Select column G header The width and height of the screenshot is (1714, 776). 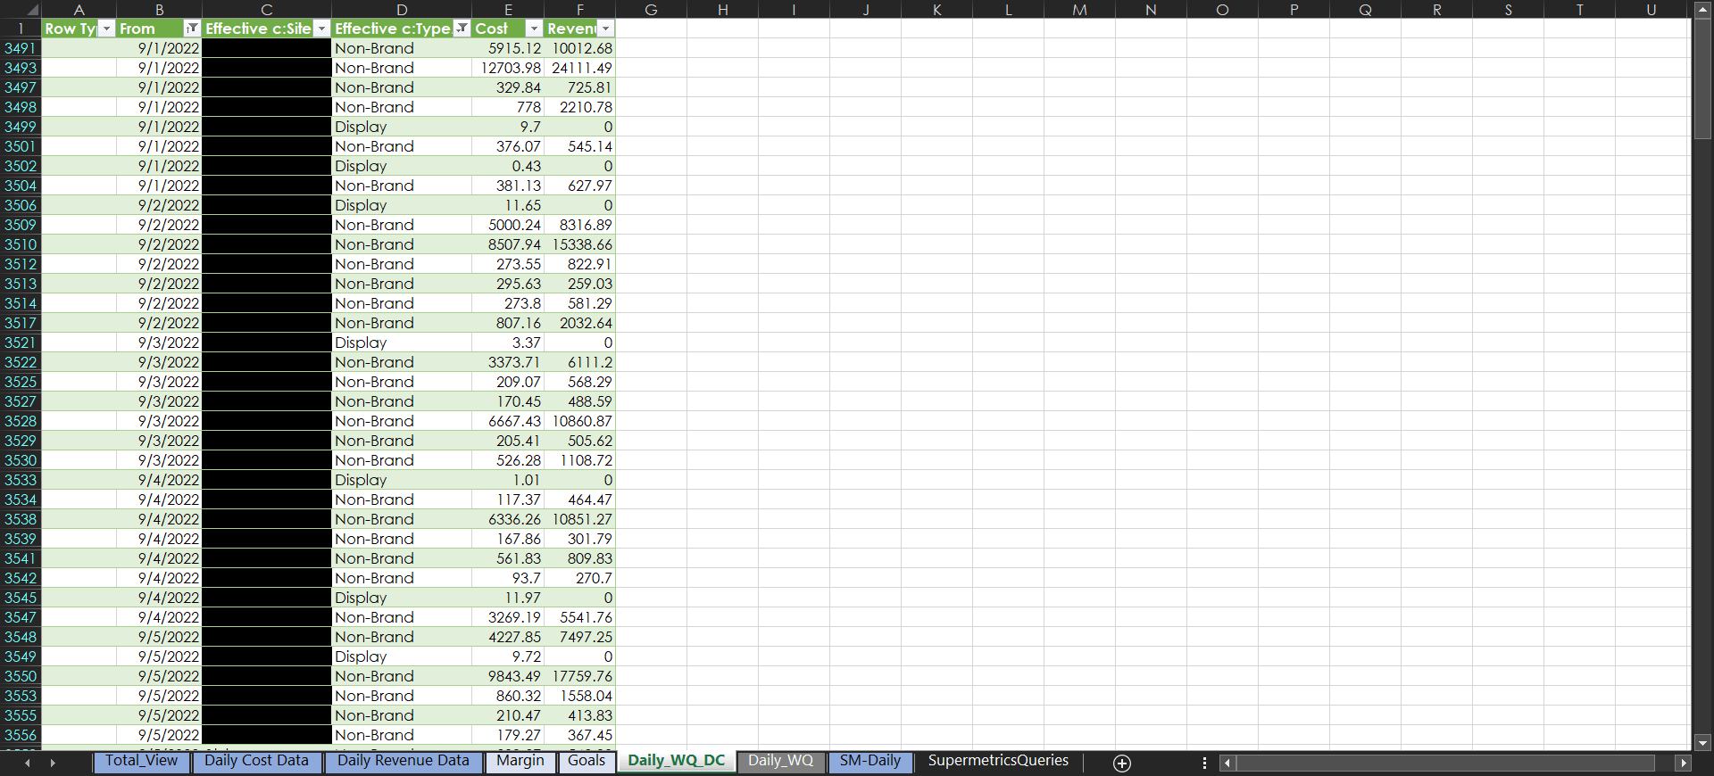tap(651, 10)
